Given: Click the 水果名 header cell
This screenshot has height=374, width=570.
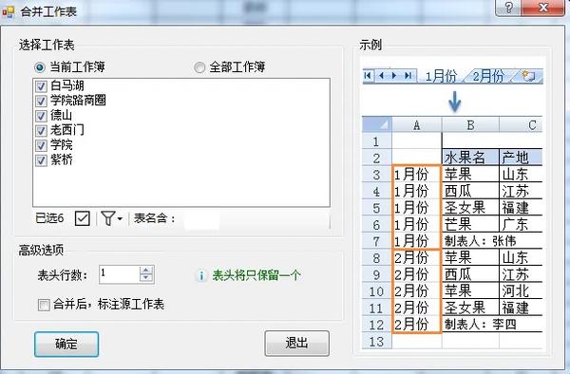Looking at the screenshot, I should (x=471, y=158).
